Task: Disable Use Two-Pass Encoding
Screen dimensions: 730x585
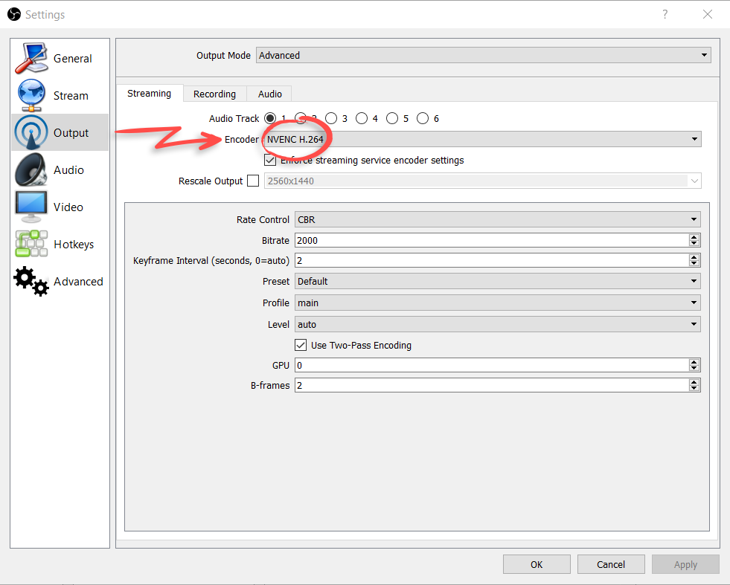Action: click(301, 345)
